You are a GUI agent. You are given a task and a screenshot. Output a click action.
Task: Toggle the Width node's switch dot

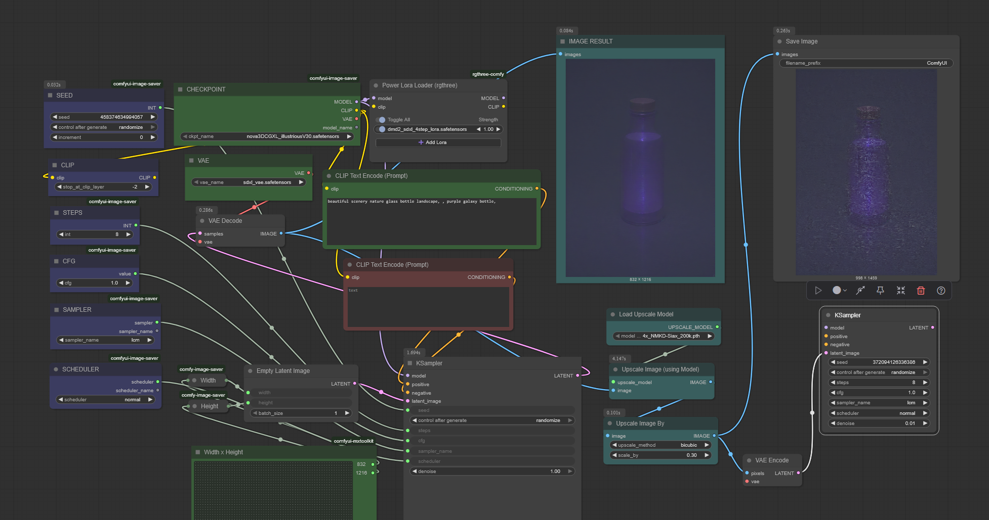[x=194, y=381]
